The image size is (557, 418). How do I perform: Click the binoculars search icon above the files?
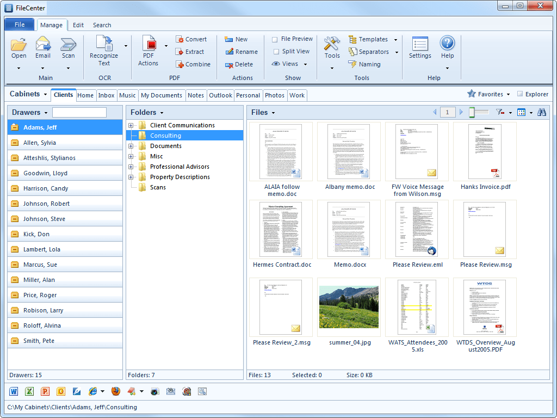(542, 112)
